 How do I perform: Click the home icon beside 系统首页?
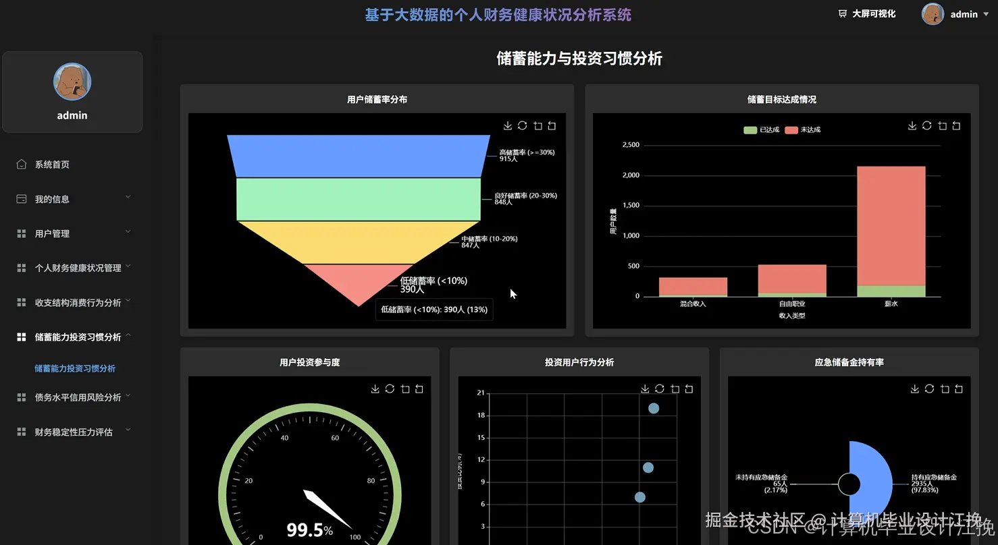click(x=22, y=164)
